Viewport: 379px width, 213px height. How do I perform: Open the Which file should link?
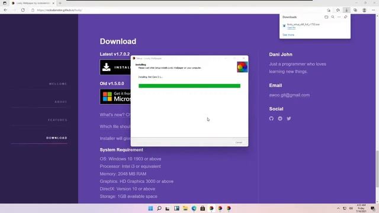pos(115,127)
